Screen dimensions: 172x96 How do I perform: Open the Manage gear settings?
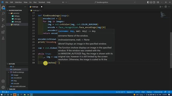pos(3,87)
